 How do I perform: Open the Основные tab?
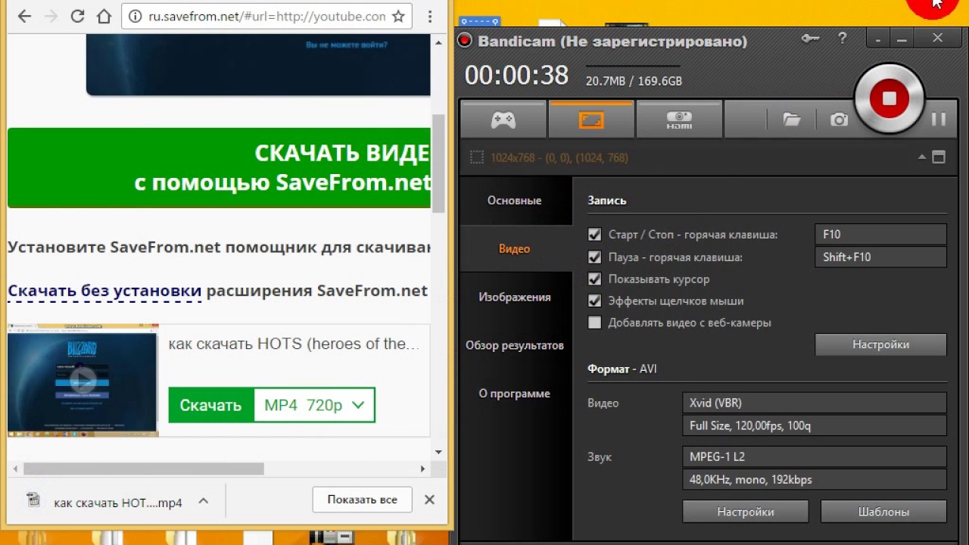[x=515, y=201]
